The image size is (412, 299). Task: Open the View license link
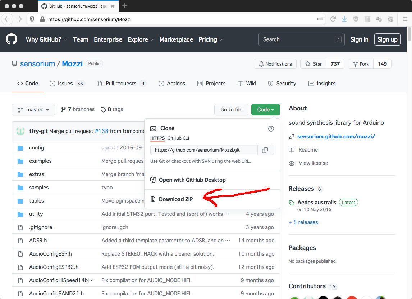(x=313, y=163)
